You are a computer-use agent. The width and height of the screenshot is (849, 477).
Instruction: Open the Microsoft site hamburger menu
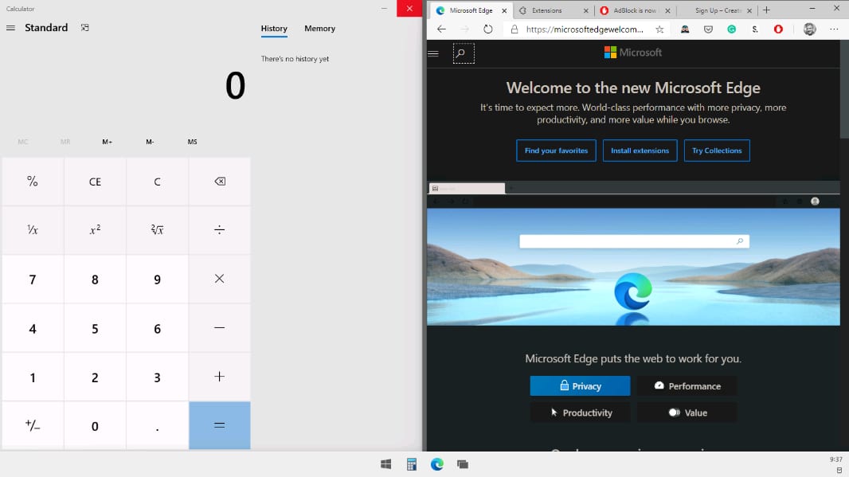tap(433, 53)
